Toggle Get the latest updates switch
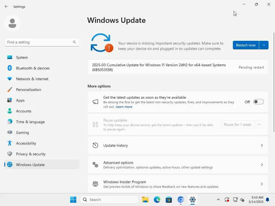275x206 pixels. [x=259, y=102]
